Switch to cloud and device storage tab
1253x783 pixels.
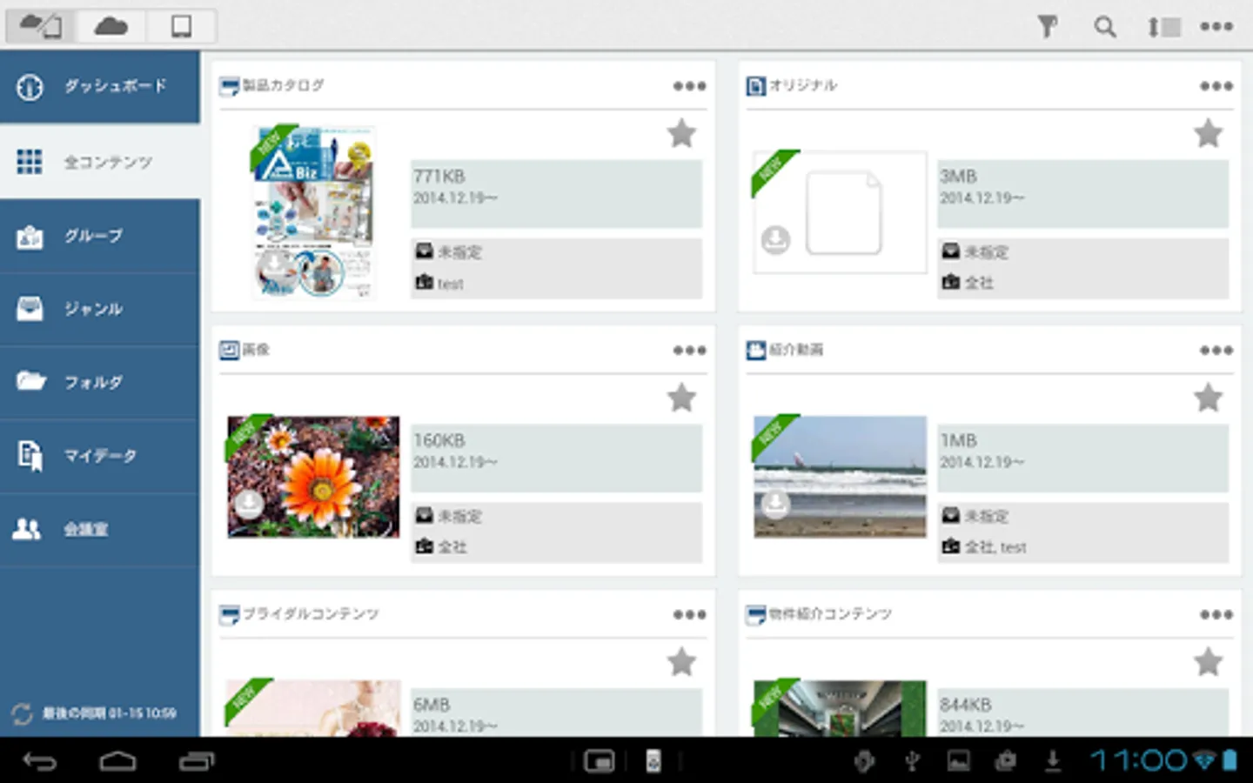[42, 26]
